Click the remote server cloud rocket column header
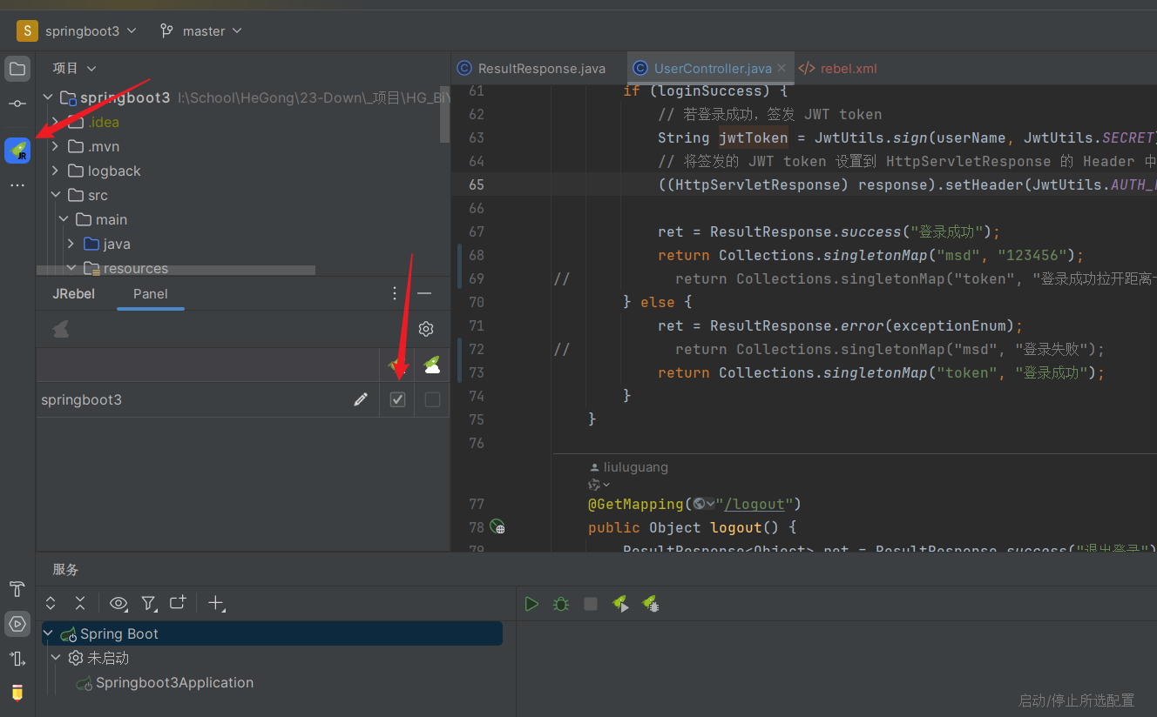This screenshot has height=717, width=1157. coord(431,365)
